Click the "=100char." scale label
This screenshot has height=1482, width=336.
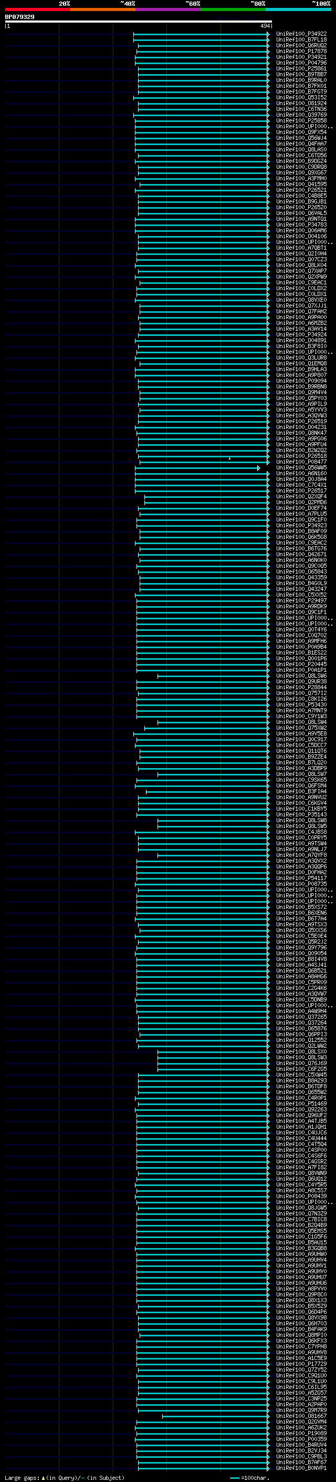tap(255, 1478)
